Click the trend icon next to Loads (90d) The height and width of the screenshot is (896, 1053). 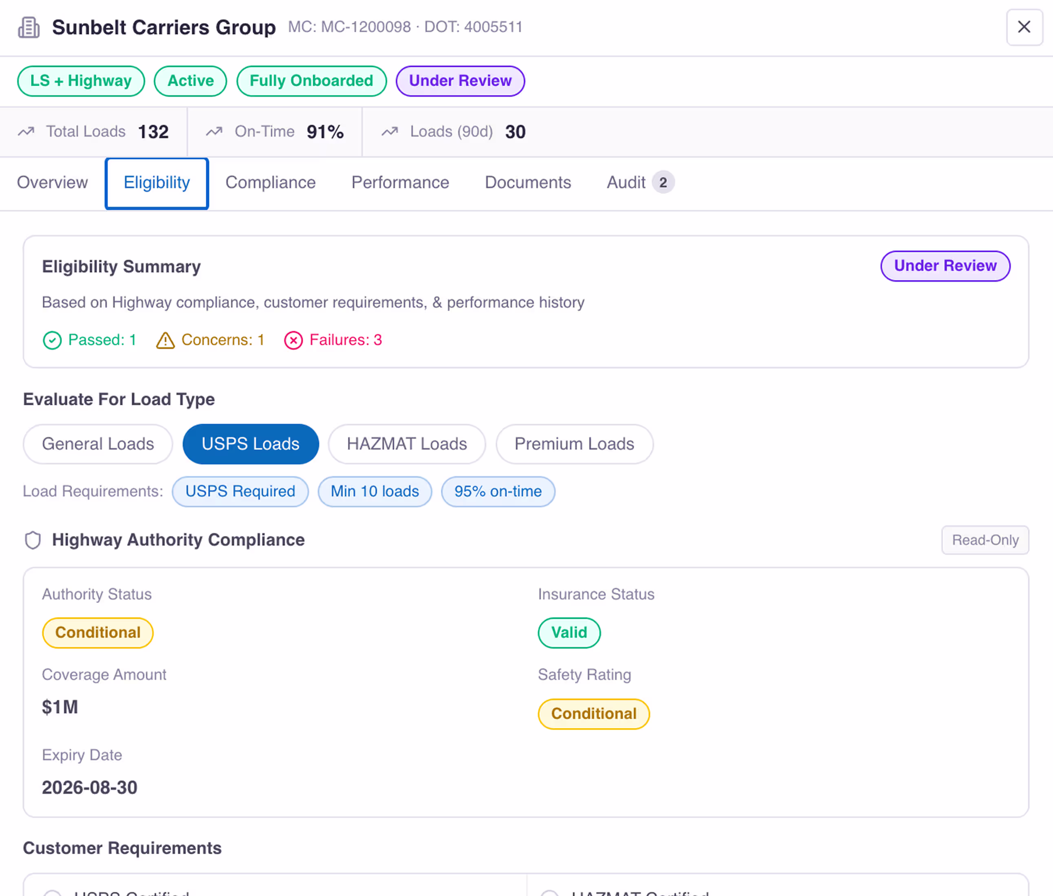390,132
